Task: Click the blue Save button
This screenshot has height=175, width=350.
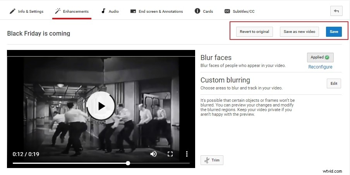Action: (334, 32)
